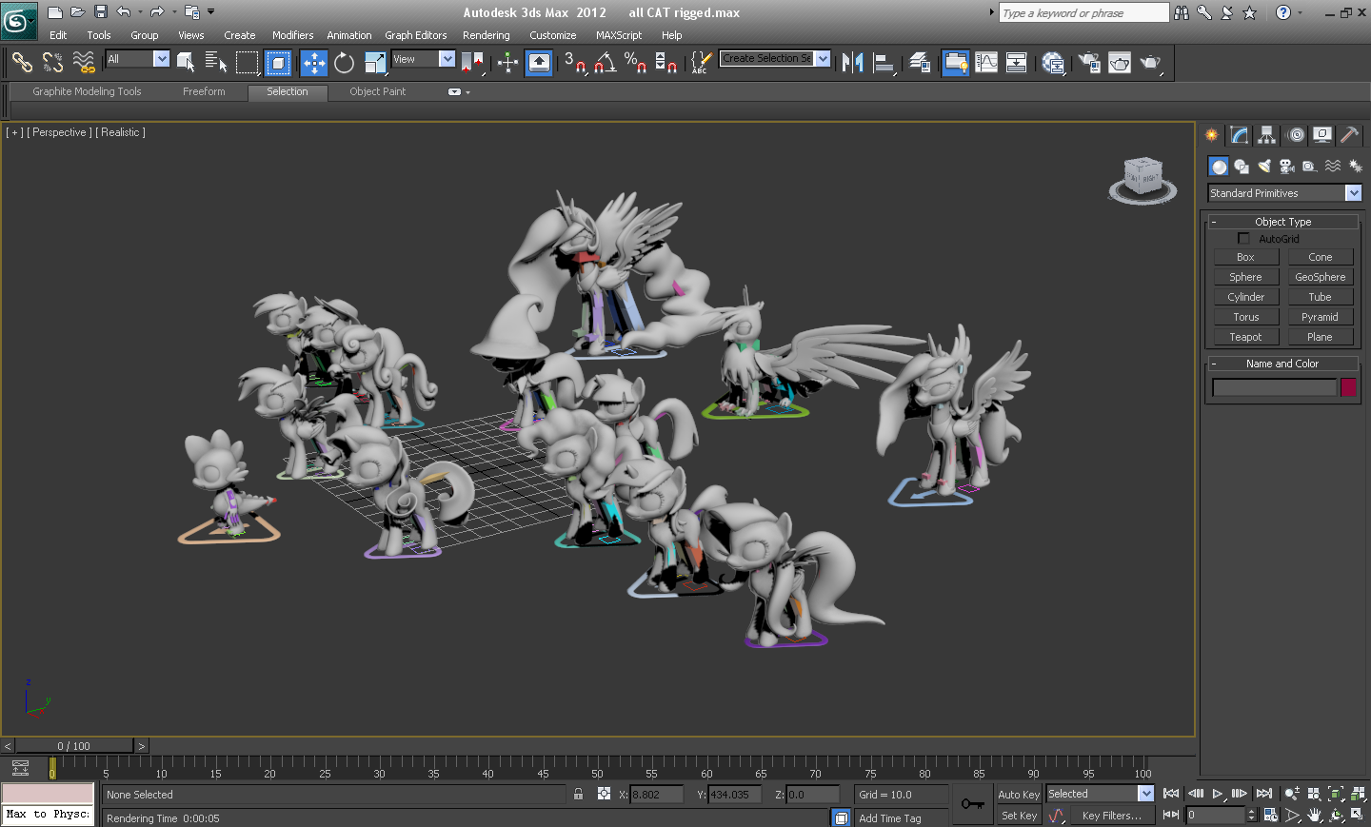Select the Shapes category icon

[x=1242, y=167]
